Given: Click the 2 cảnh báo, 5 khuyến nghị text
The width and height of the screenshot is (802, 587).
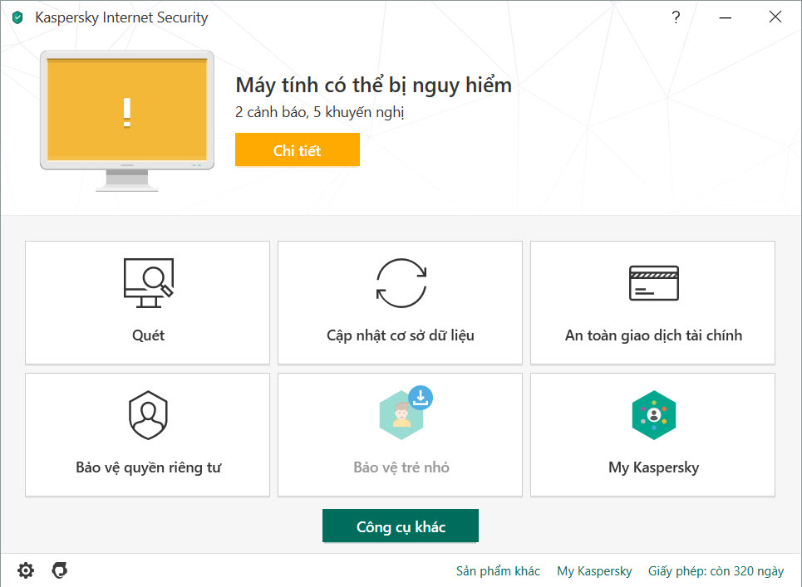Looking at the screenshot, I should pyautogui.click(x=319, y=112).
